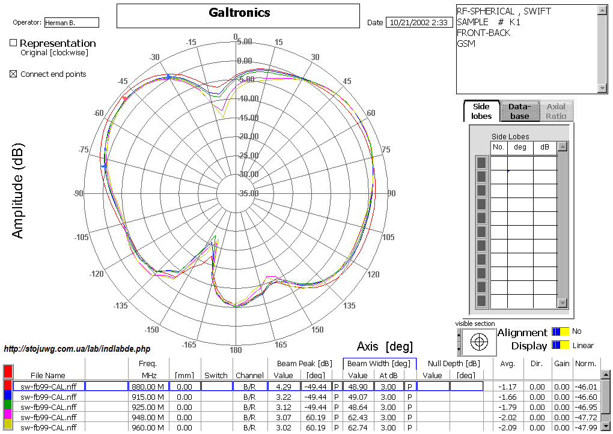Click the crosshair visible section icon
Image resolution: width=613 pixels, height=434 pixels.
(x=479, y=342)
